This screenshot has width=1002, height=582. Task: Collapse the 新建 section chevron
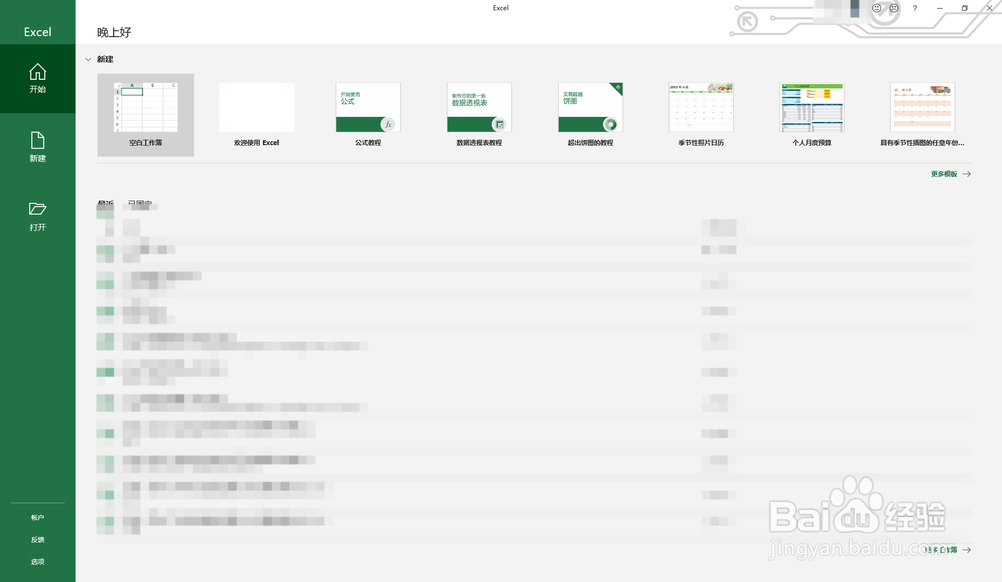89,59
